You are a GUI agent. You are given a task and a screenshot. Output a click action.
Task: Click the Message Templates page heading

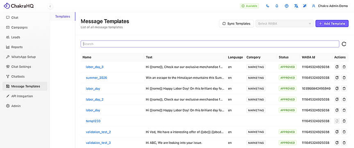tap(105, 21)
